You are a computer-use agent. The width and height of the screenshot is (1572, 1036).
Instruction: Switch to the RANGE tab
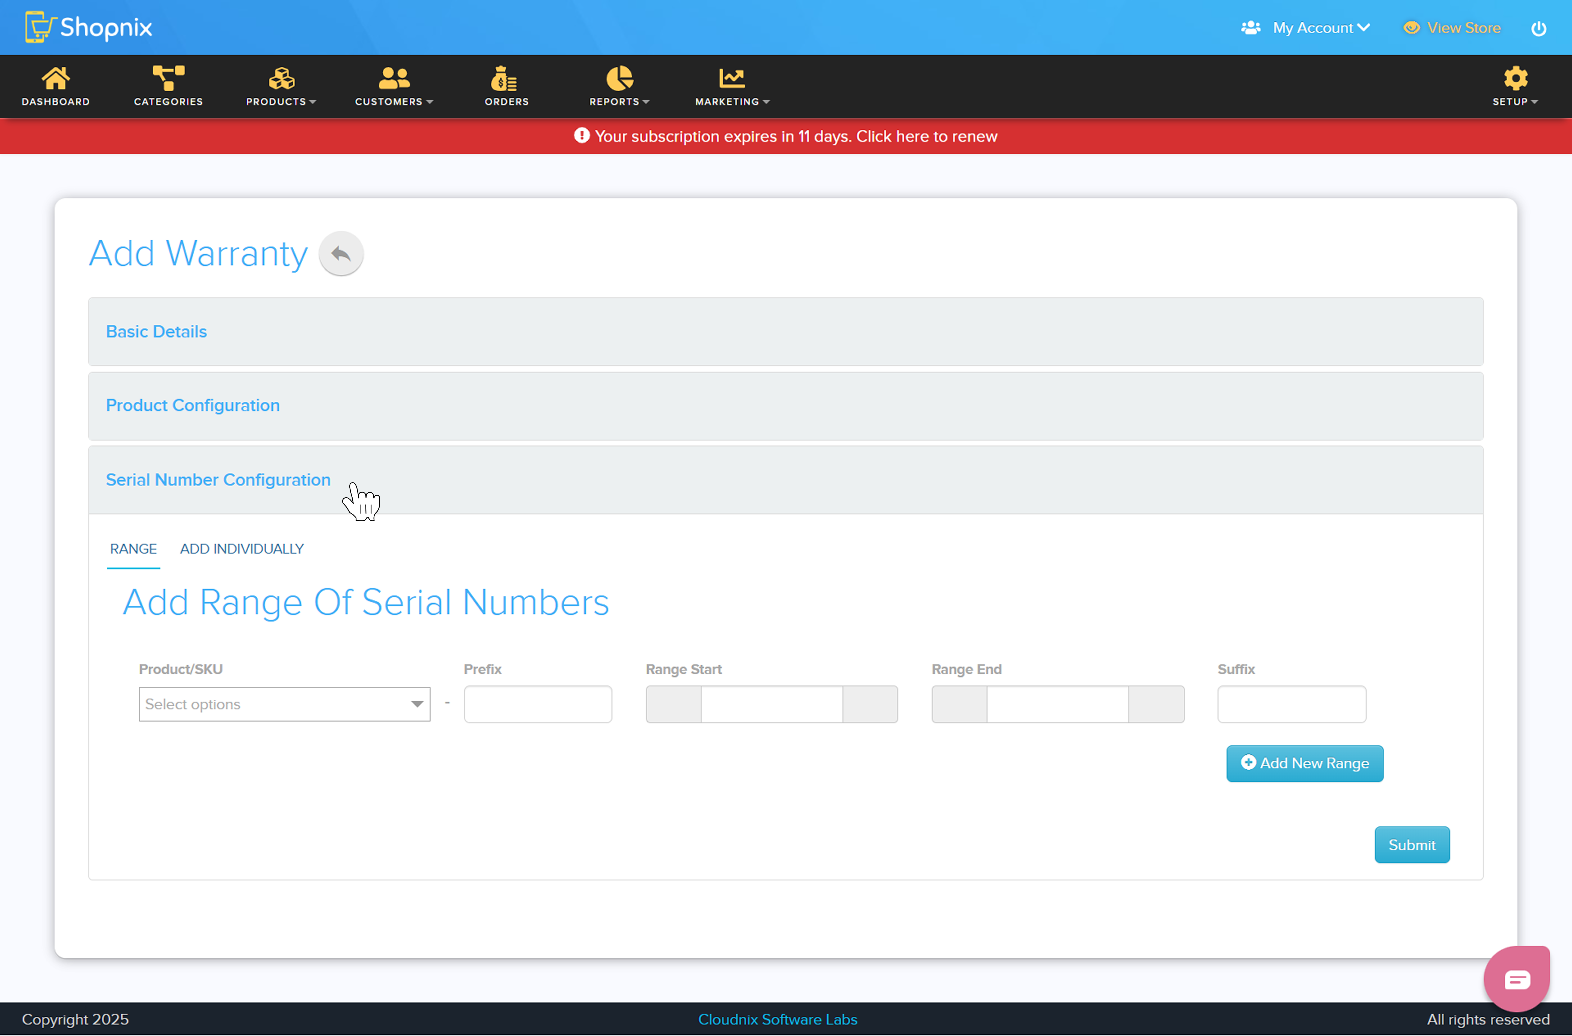tap(133, 549)
